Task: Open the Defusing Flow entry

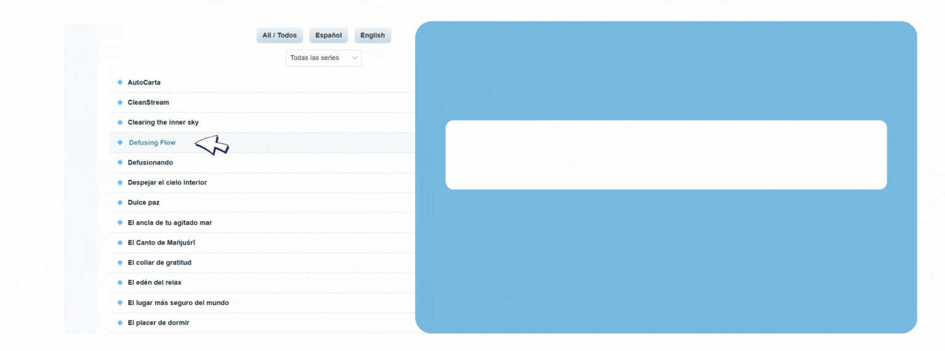Action: [152, 143]
